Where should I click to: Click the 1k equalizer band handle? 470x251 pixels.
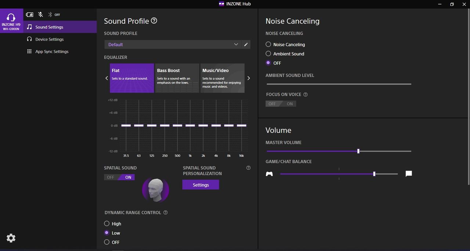190,125
